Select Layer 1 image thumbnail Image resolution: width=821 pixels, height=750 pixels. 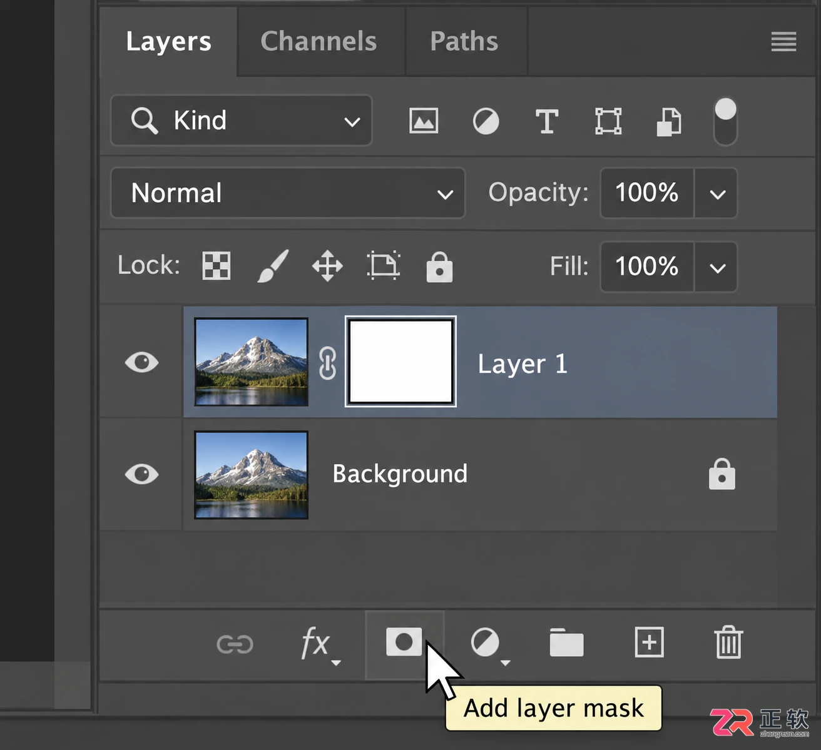(251, 362)
